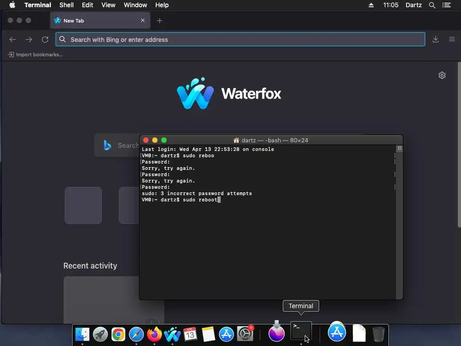Open Firefox from the Dock

tap(154, 334)
